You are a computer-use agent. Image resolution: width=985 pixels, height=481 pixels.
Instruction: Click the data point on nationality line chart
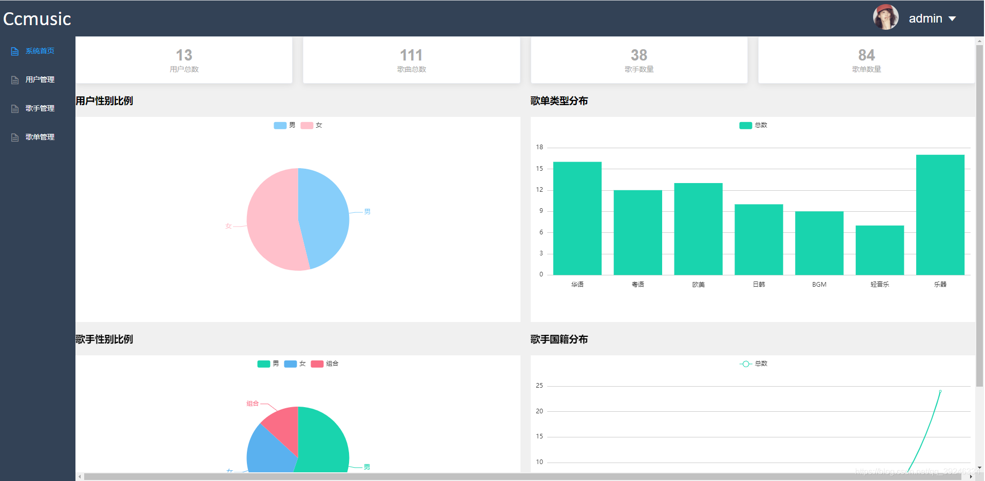click(x=940, y=391)
